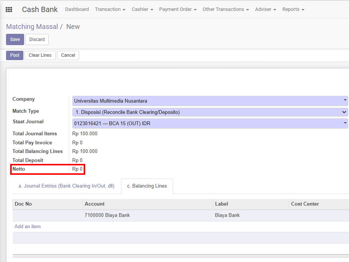Screen dimensions: 349x262
Task: Expand the Transaction menu dropdown
Action: tap(110, 9)
